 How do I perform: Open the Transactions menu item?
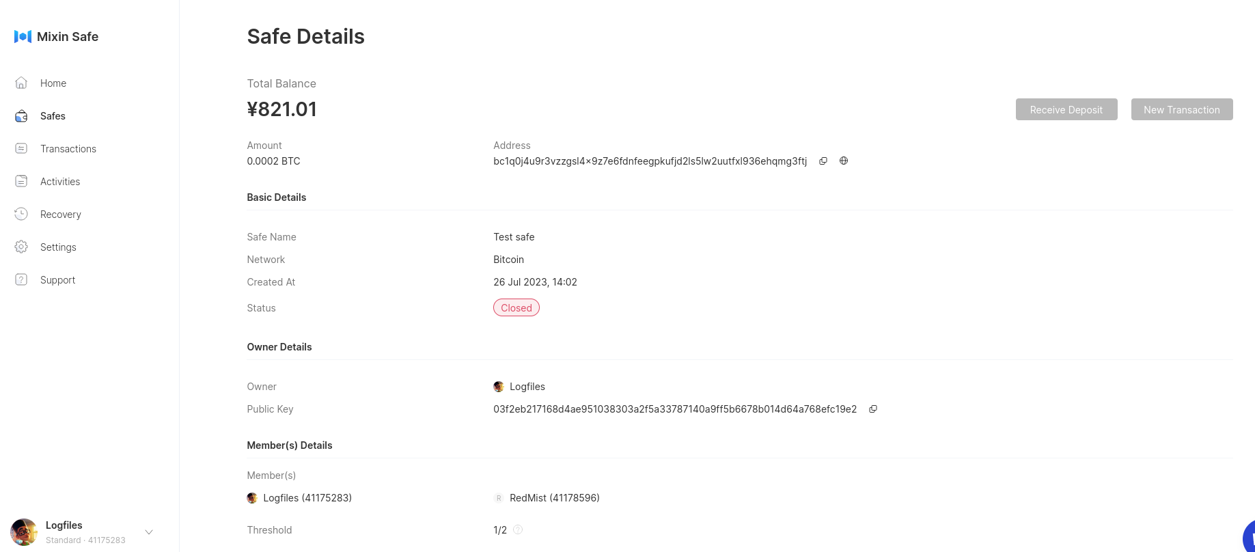coord(68,149)
